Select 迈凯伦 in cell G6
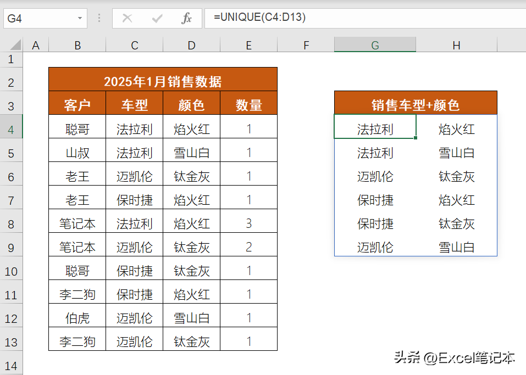Image resolution: width=526 pixels, height=375 pixels. pos(375,174)
